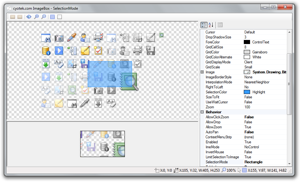The image size is (300, 182).
Task: Click the mouse pointer icon in status bar
Action: (x=239, y=170)
